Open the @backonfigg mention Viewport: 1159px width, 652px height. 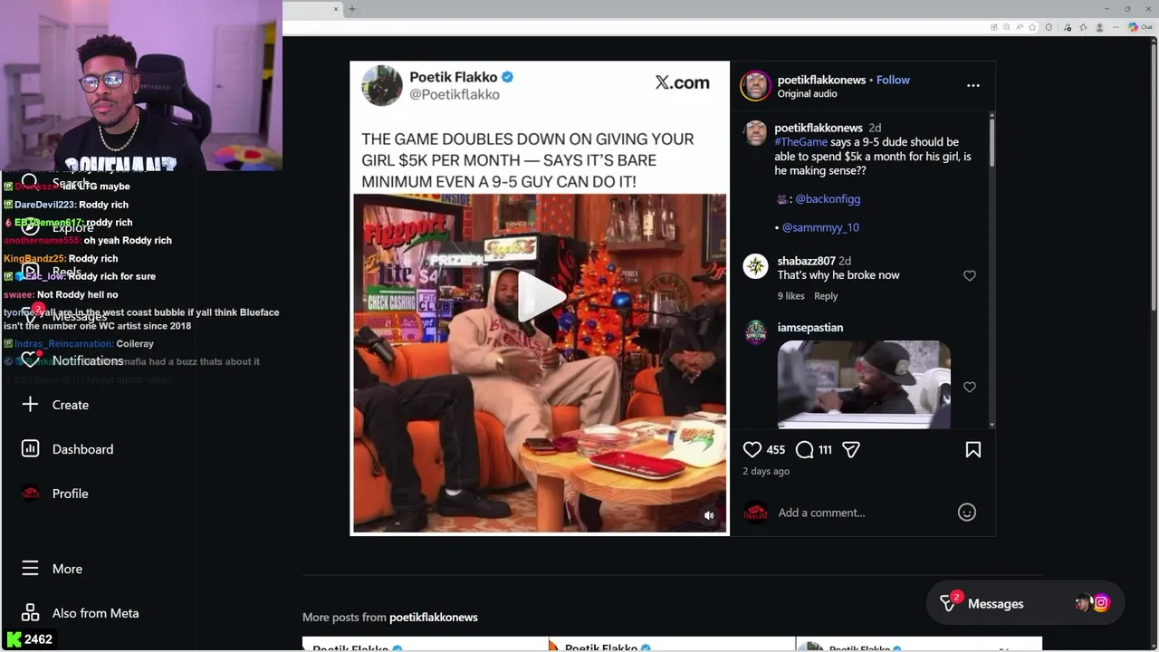(828, 198)
